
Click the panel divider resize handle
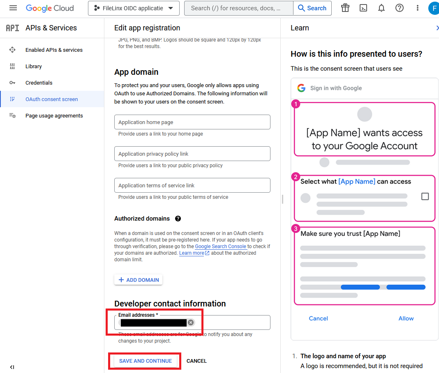pyautogui.click(x=282, y=199)
